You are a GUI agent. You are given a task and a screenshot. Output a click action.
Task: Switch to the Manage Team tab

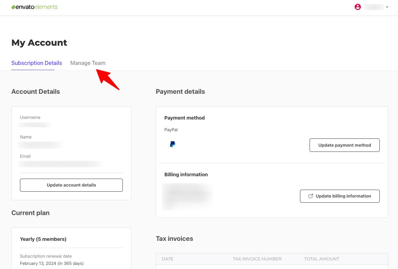click(x=88, y=63)
